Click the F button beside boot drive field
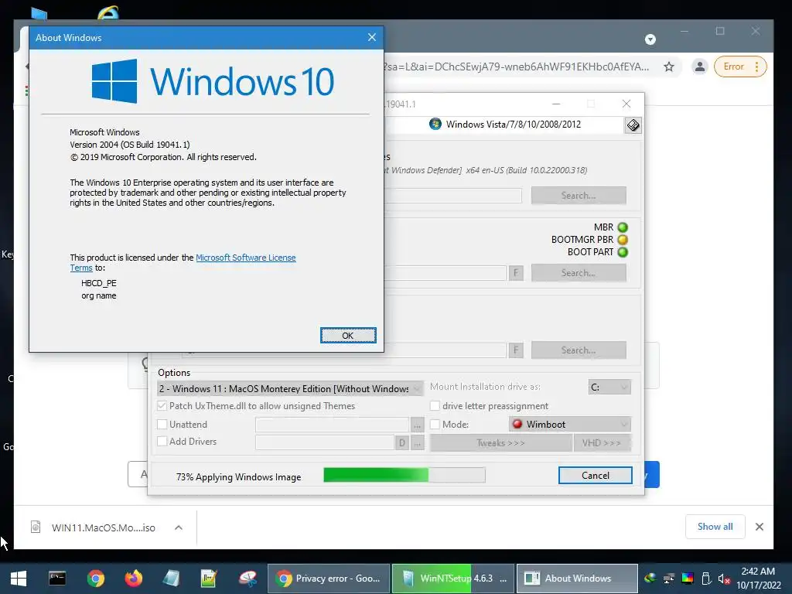The width and height of the screenshot is (792, 594). pyautogui.click(x=516, y=273)
